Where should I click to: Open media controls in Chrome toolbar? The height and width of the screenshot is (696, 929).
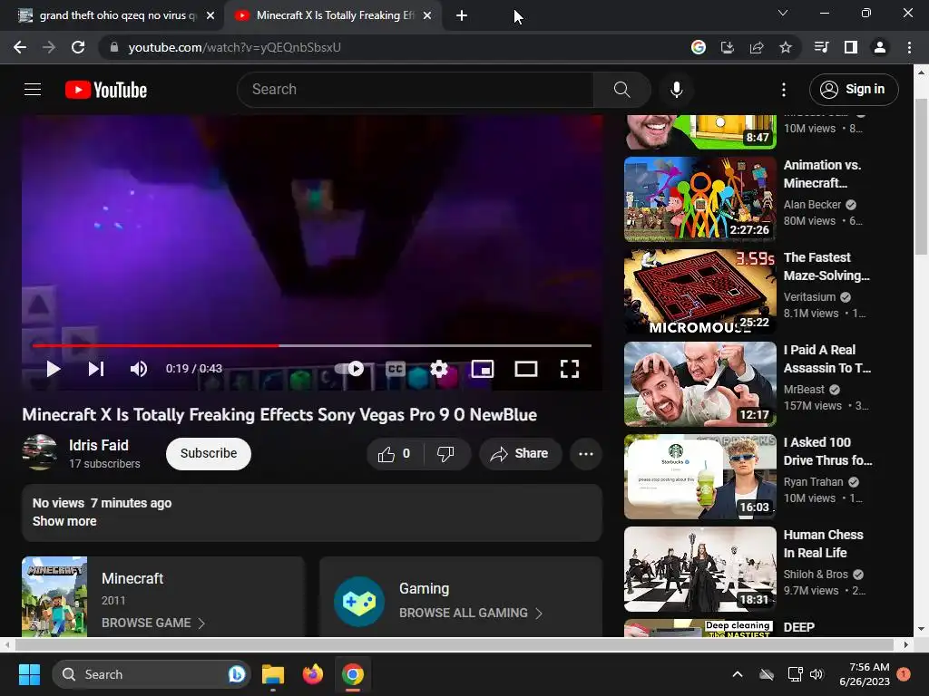coord(822,47)
